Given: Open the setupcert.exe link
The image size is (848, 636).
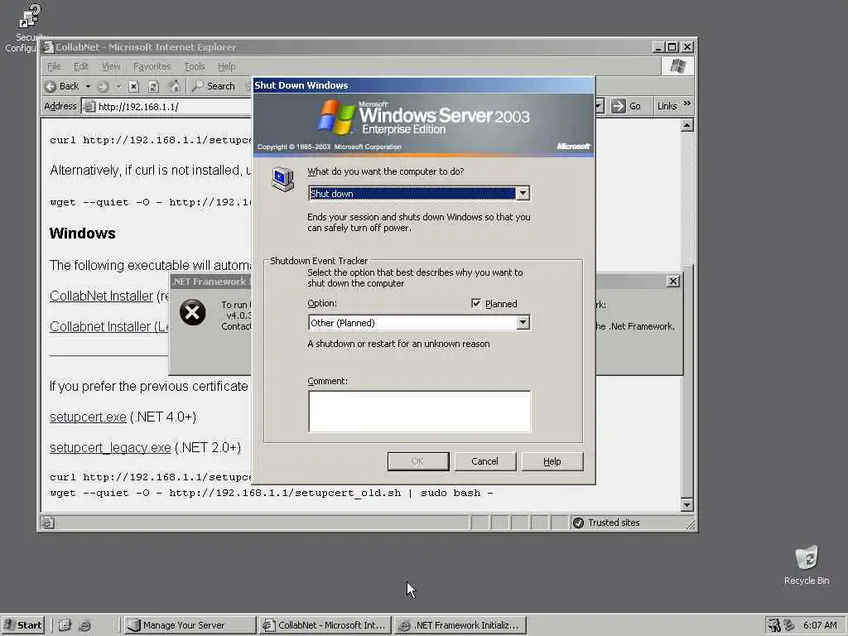Looking at the screenshot, I should [88, 417].
